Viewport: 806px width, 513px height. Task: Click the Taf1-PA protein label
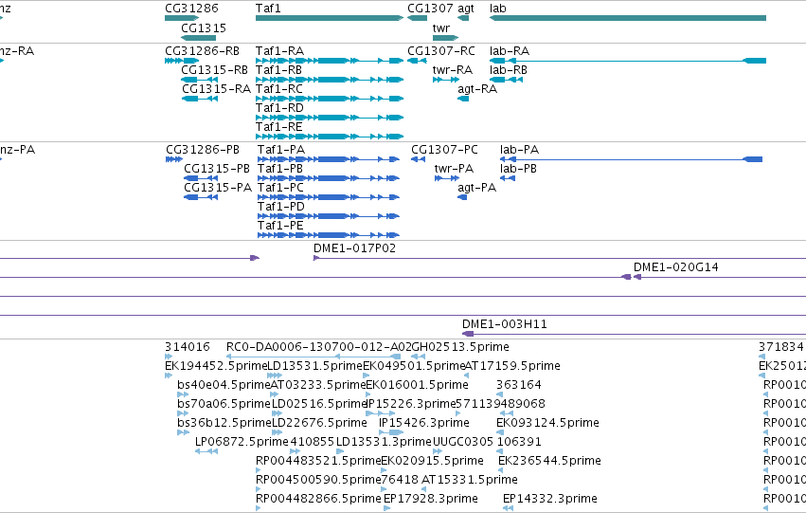tap(281, 150)
